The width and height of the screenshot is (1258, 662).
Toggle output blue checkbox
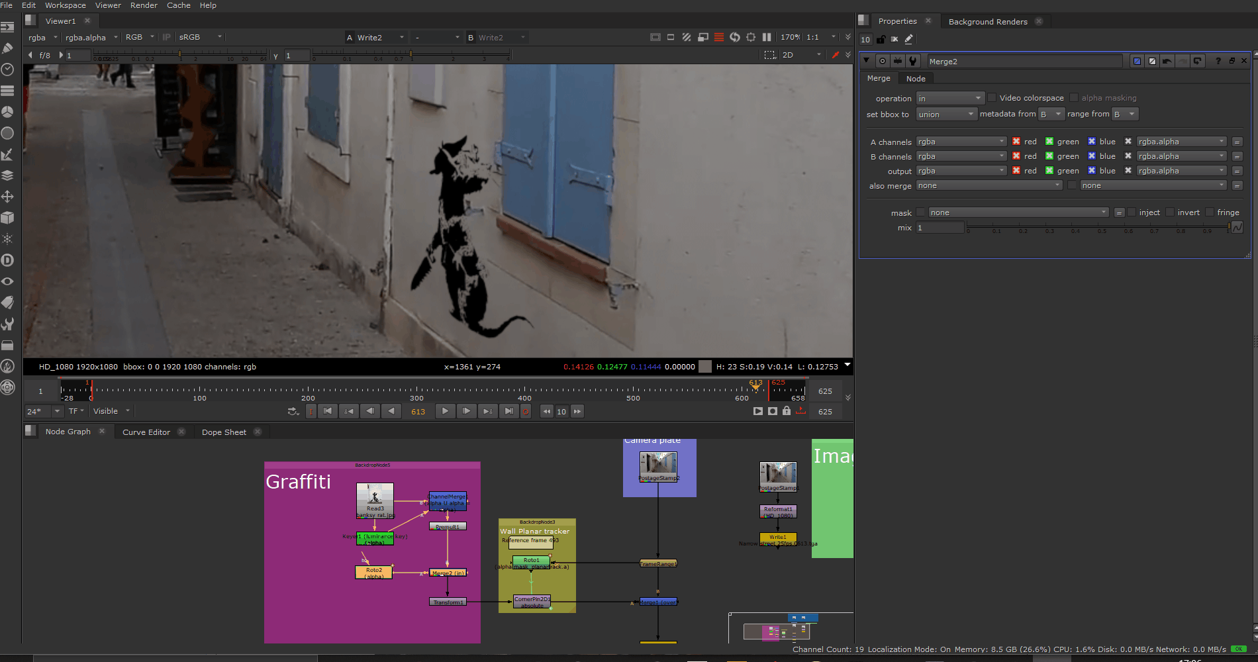1092,171
